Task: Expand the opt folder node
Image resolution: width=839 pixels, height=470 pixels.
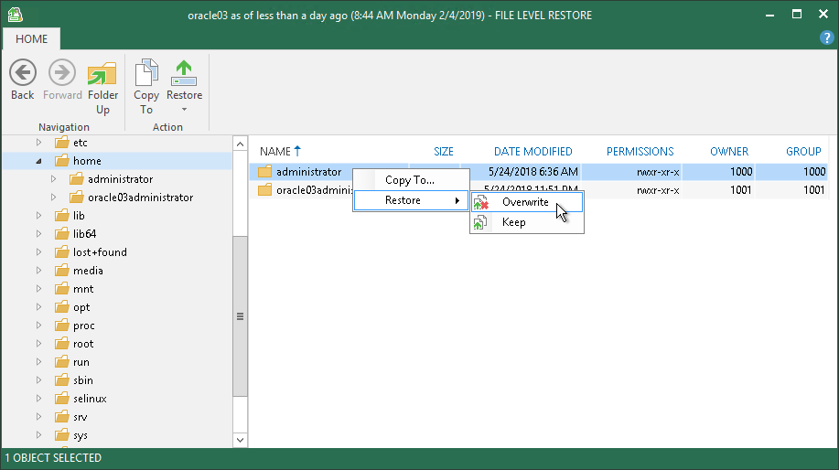Action: point(38,307)
